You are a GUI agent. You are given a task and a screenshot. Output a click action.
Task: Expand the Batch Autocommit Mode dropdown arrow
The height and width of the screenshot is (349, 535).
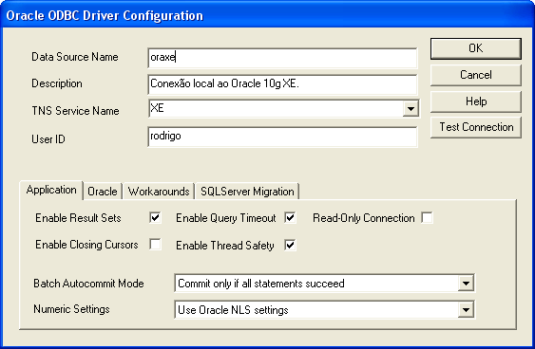466,284
